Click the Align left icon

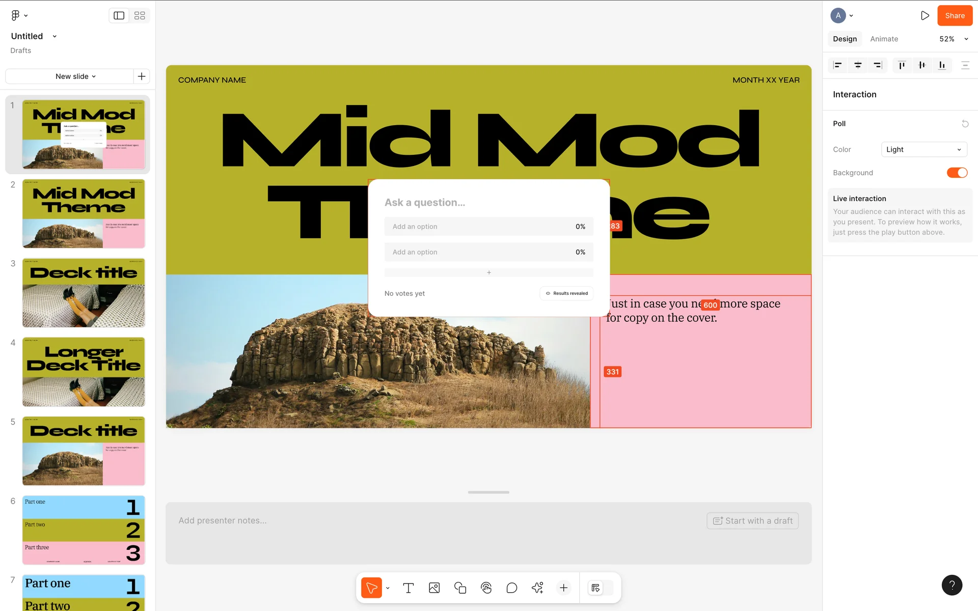click(x=837, y=65)
